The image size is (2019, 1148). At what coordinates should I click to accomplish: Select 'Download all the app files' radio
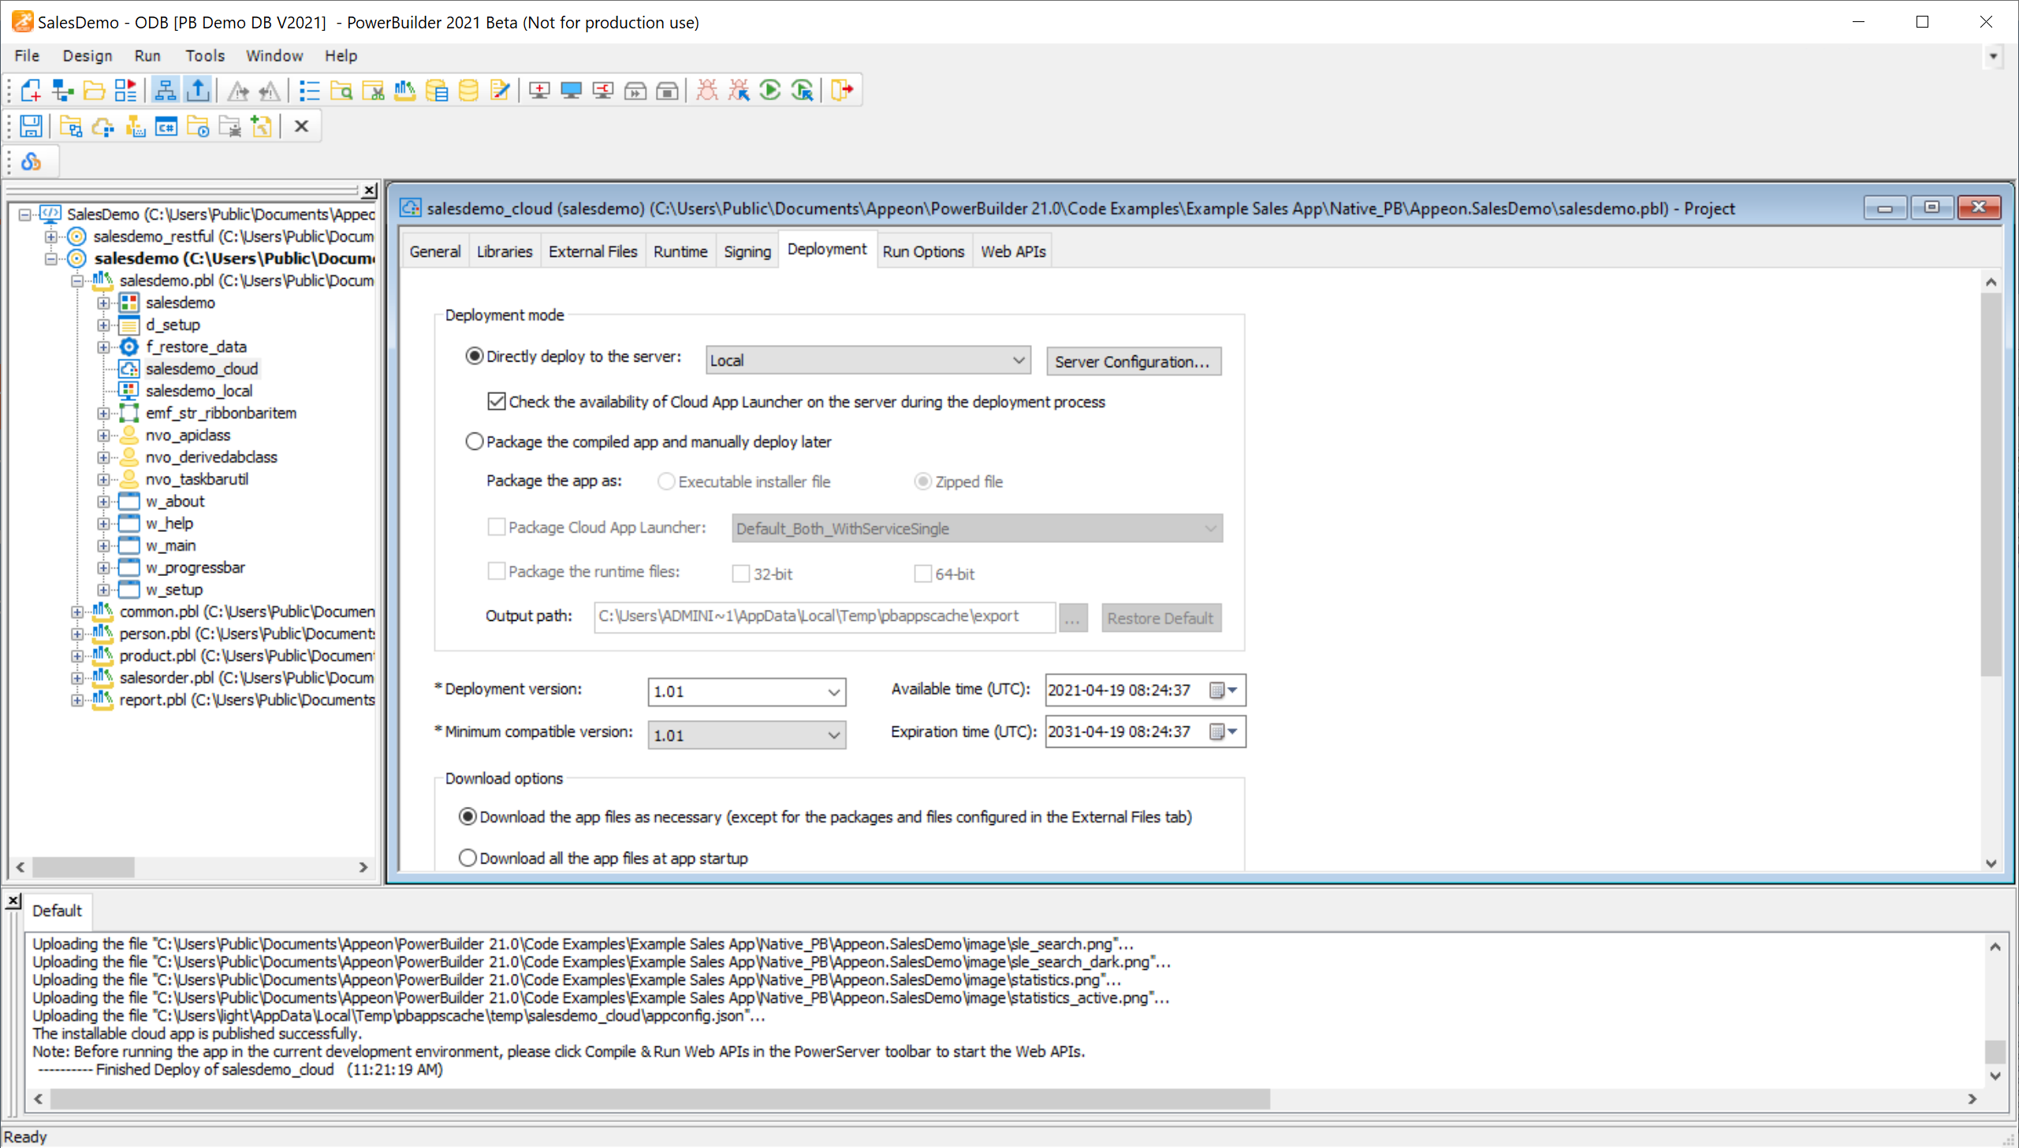pos(467,858)
